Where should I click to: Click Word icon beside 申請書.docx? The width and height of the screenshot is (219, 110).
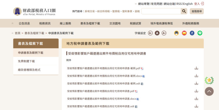[x=137, y=99]
